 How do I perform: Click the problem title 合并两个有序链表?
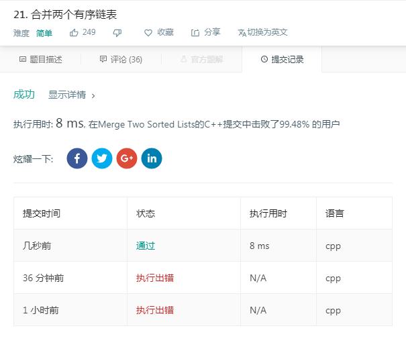[74, 15]
